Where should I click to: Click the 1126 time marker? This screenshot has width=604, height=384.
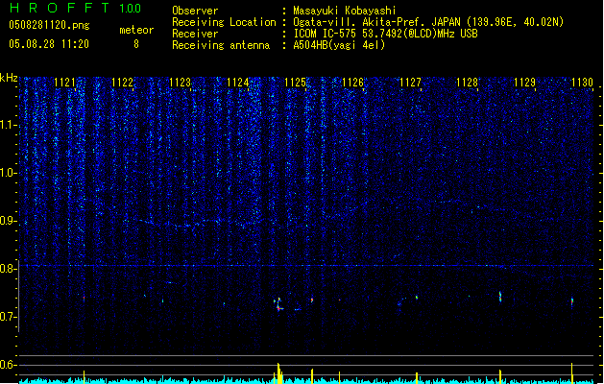click(x=352, y=83)
